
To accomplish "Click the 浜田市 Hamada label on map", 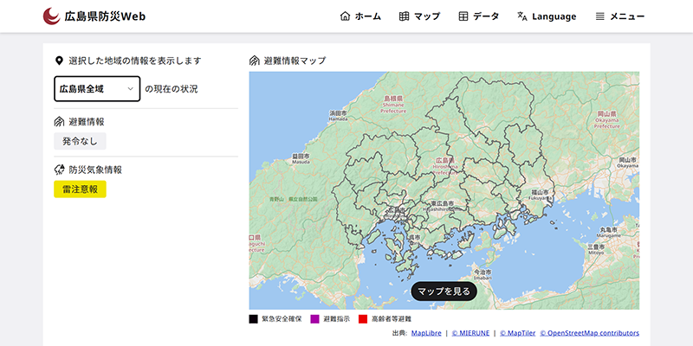I will 338,116.
